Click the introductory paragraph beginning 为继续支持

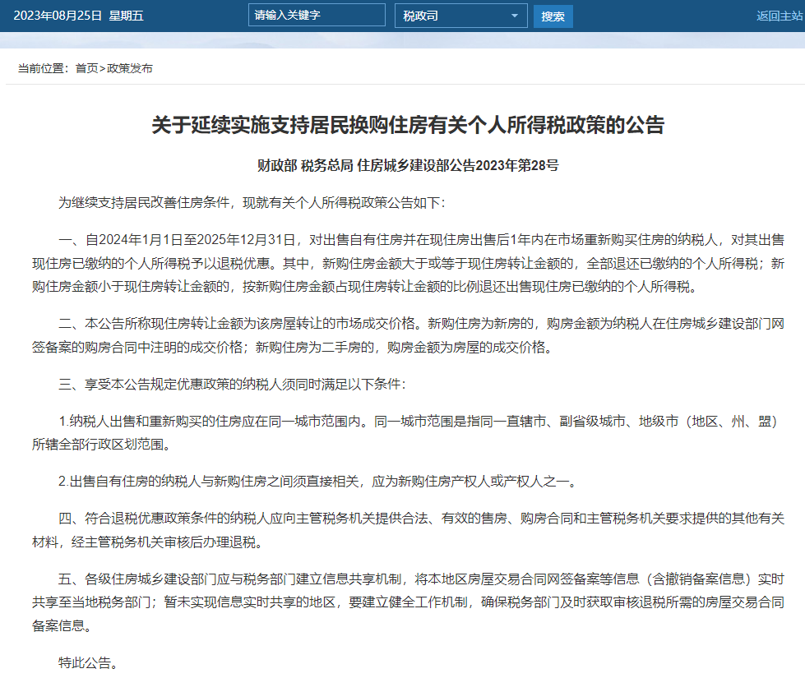click(x=252, y=203)
